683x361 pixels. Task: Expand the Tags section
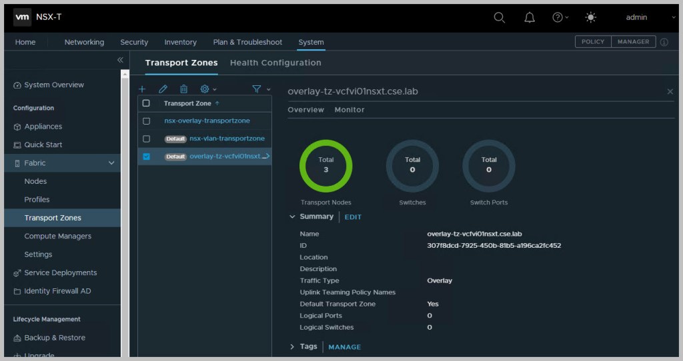(292, 346)
